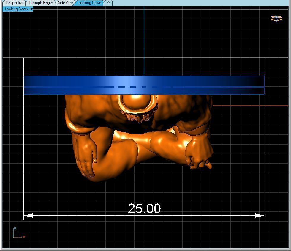Click the right arrowhead of the dimension line
The height and width of the screenshot is (251, 291).
[x=259, y=216]
